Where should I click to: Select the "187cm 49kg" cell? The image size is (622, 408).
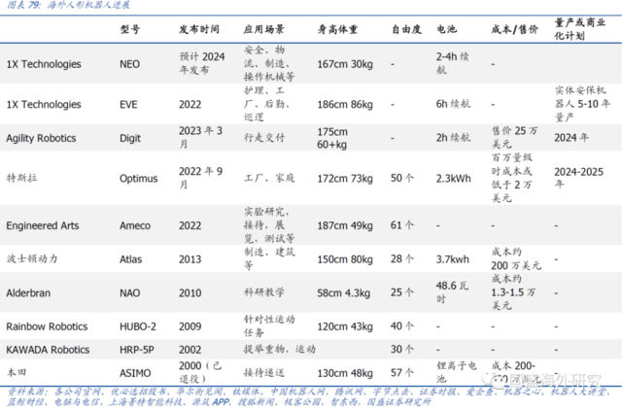click(x=345, y=225)
